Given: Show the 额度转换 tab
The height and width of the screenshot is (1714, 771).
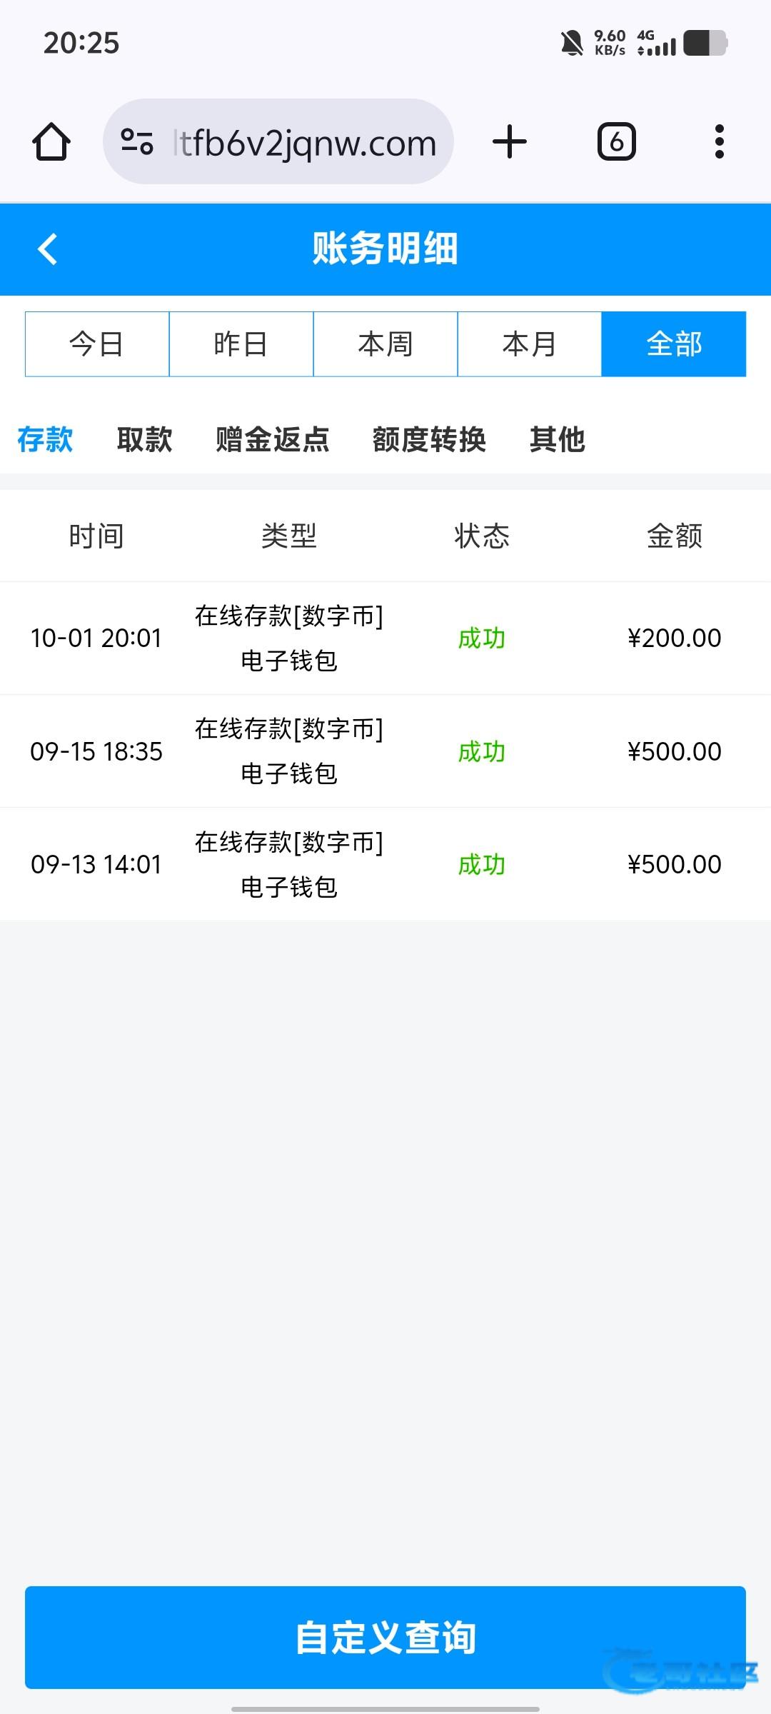Looking at the screenshot, I should click(429, 439).
